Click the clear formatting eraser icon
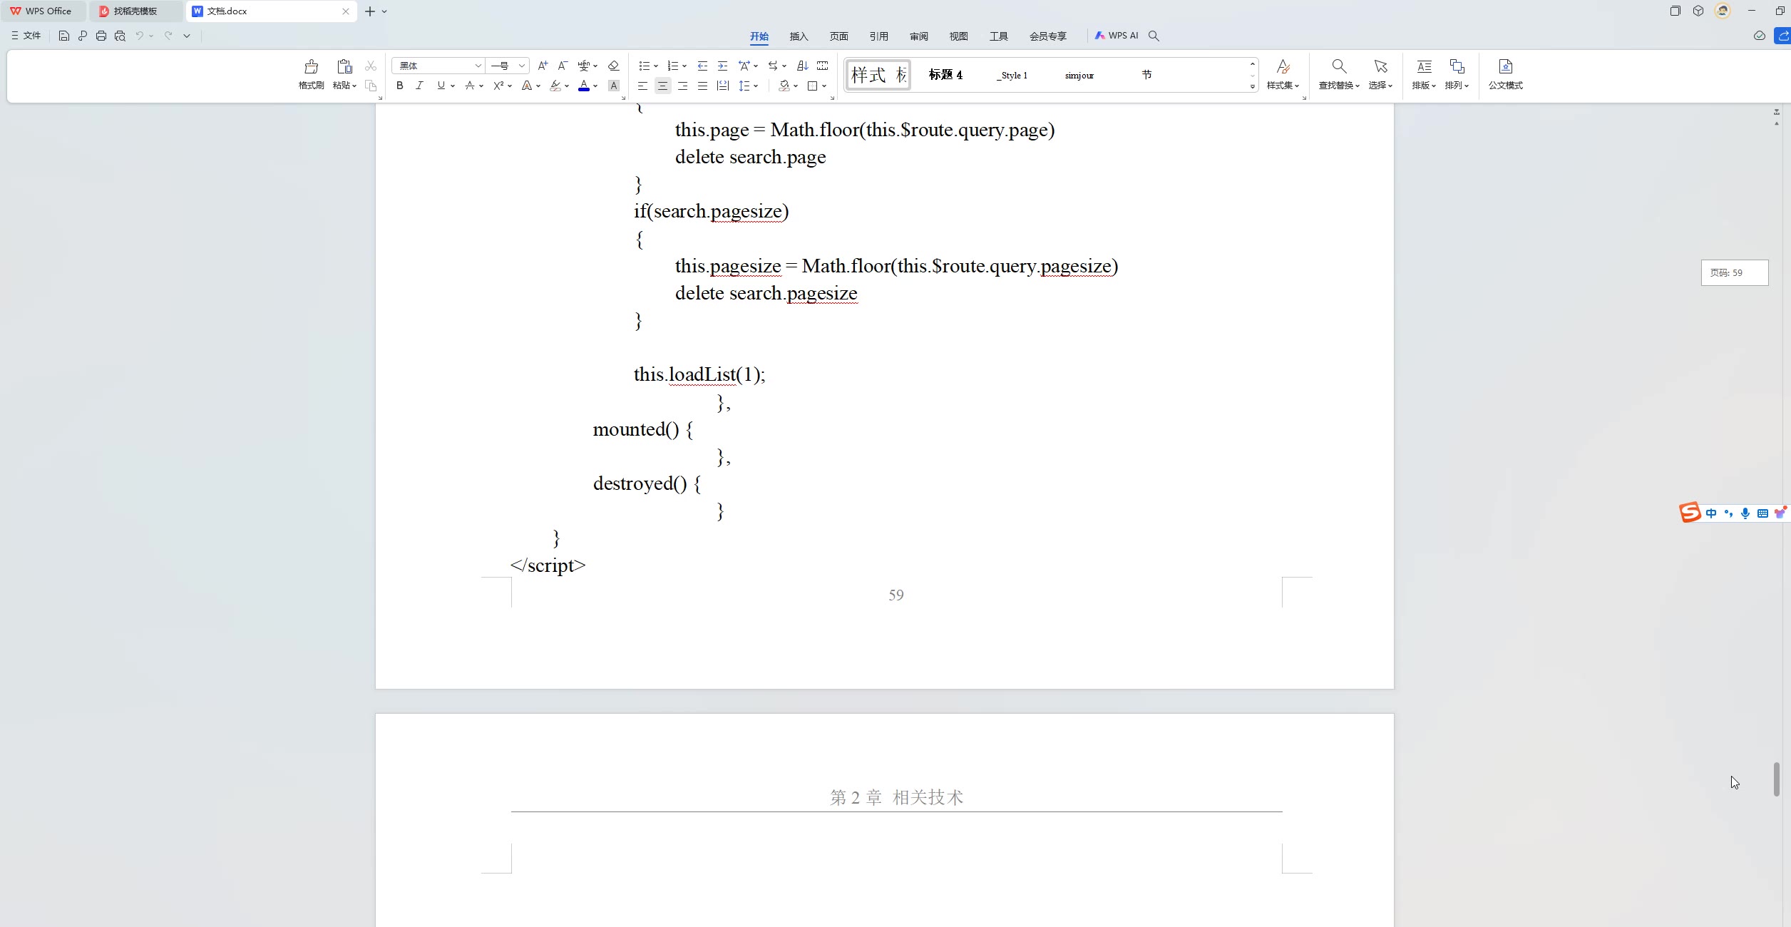 [613, 66]
